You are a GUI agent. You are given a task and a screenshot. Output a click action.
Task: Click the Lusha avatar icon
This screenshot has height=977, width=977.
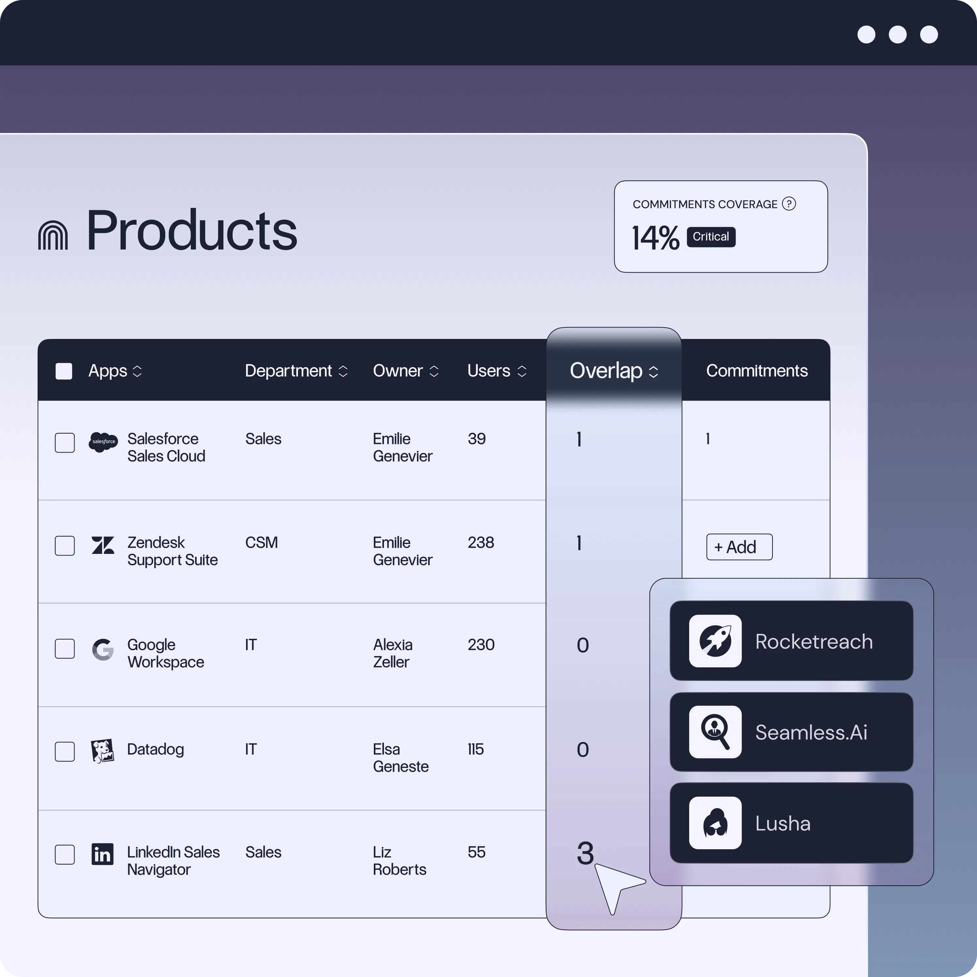coord(715,823)
